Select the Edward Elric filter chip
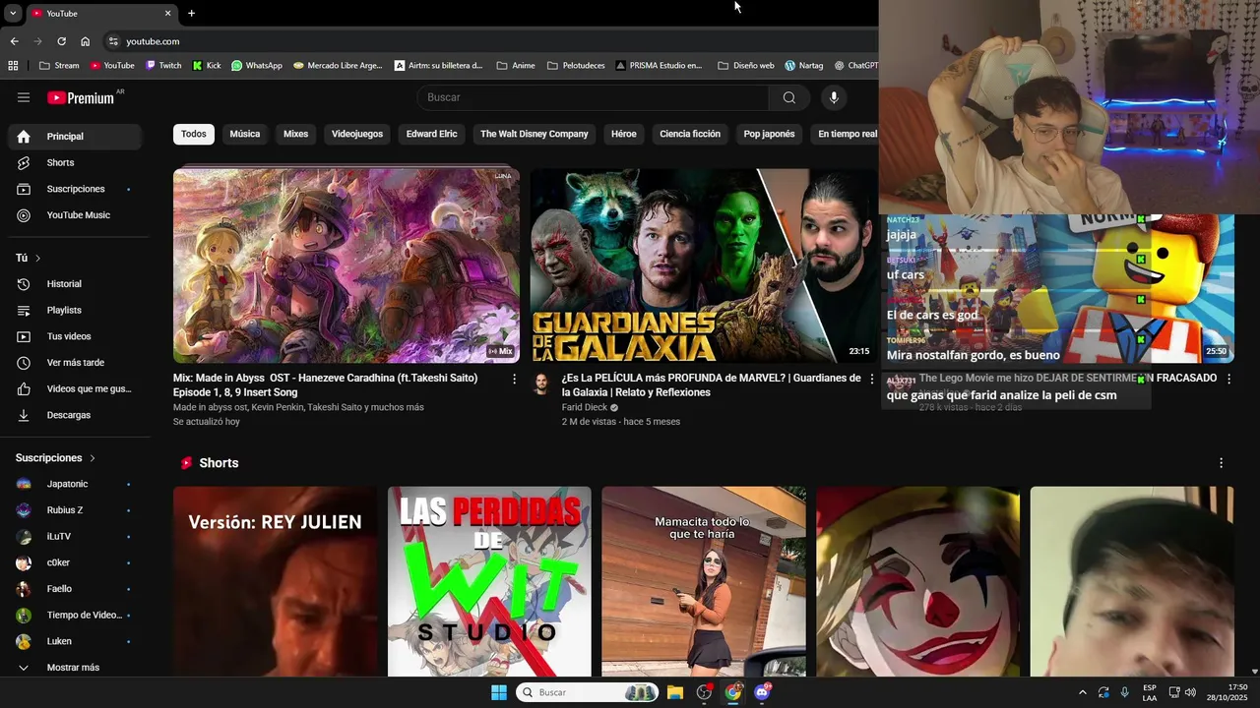This screenshot has height=708, width=1260. point(432,134)
